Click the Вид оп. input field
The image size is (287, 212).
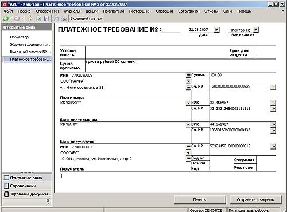click(x=222, y=158)
